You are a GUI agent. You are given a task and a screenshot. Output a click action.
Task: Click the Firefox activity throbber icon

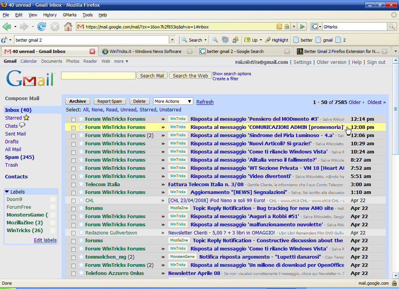394,15
